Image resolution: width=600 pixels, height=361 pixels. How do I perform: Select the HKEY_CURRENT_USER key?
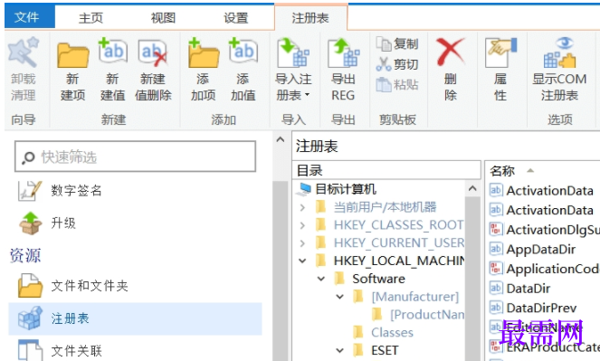coord(399,242)
